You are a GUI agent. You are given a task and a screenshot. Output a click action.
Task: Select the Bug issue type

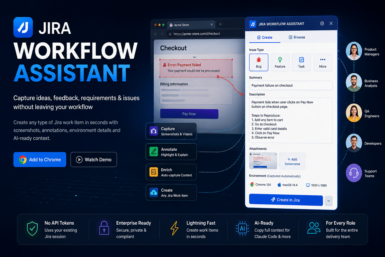coord(259,62)
